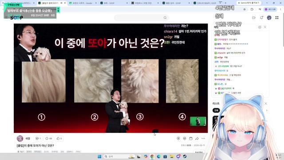Close the chat panel
The image size is (284, 160).
pos(265,27)
